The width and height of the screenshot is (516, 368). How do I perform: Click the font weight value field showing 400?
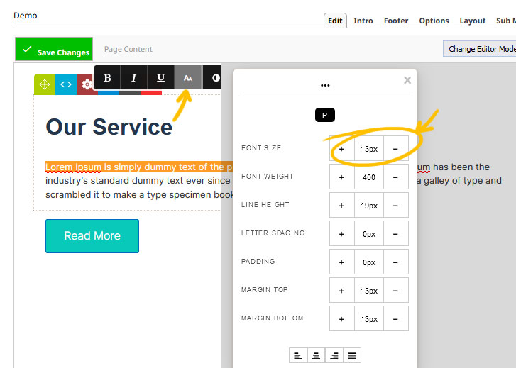click(x=368, y=177)
